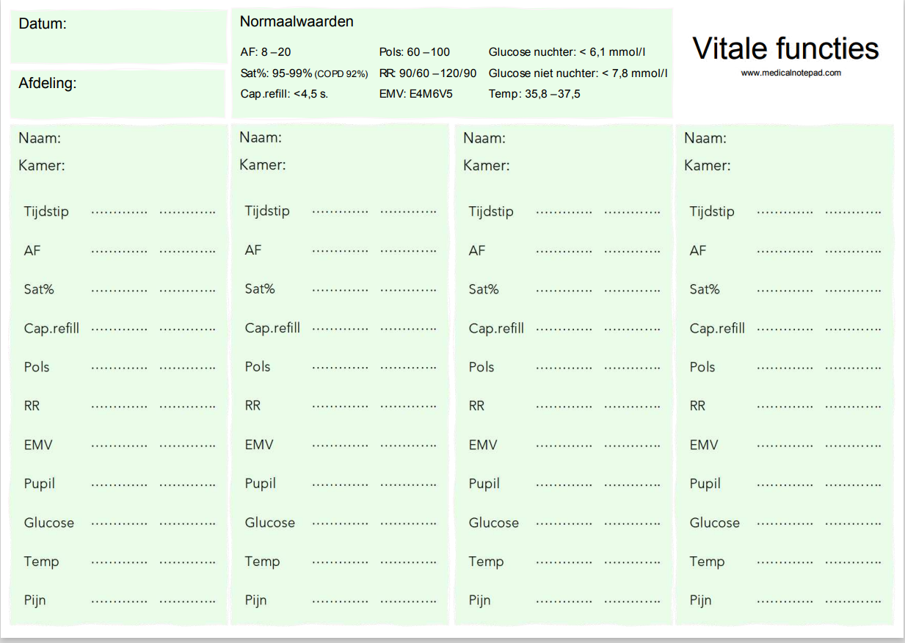Click second RR dotted line, third patient card
This screenshot has width=905, height=643.
click(632, 407)
